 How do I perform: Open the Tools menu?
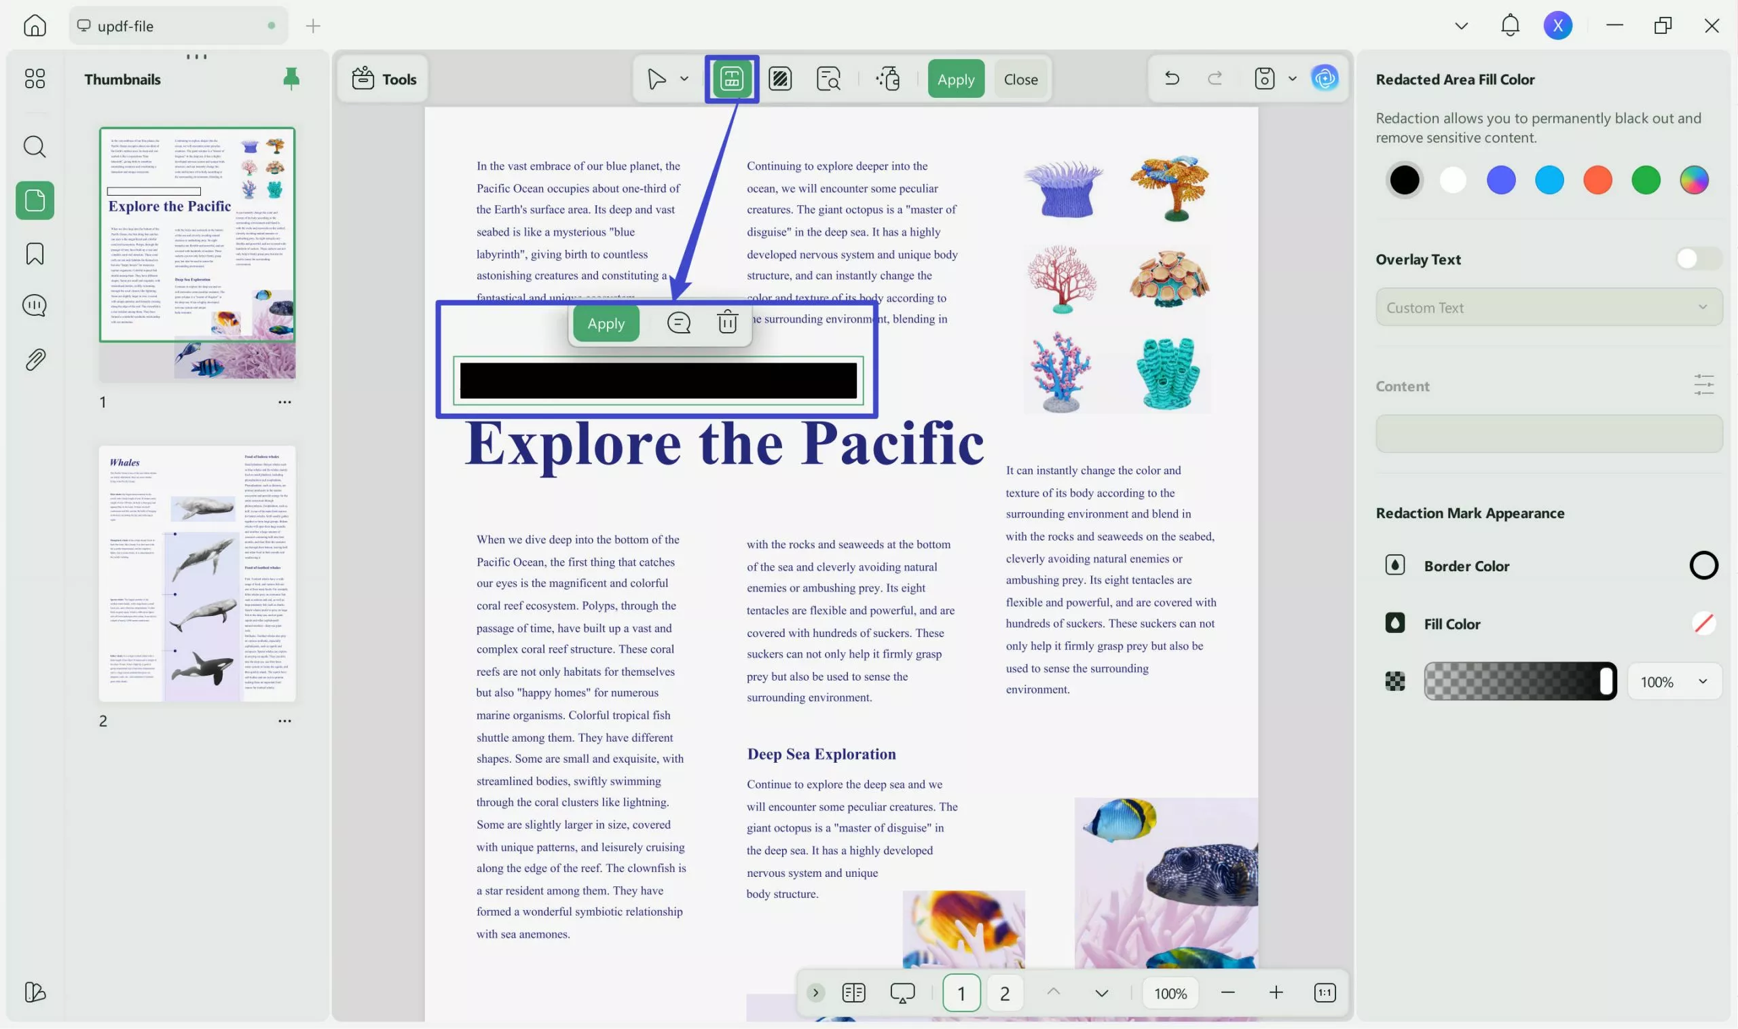coord(382,78)
